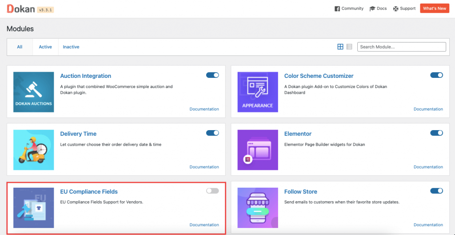This screenshot has width=455, height=235.
Task: Click the Color Scheme Customizer Appearance image
Action: click(258, 92)
